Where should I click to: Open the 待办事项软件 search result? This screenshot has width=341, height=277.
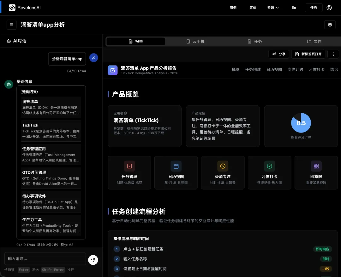[51, 201]
